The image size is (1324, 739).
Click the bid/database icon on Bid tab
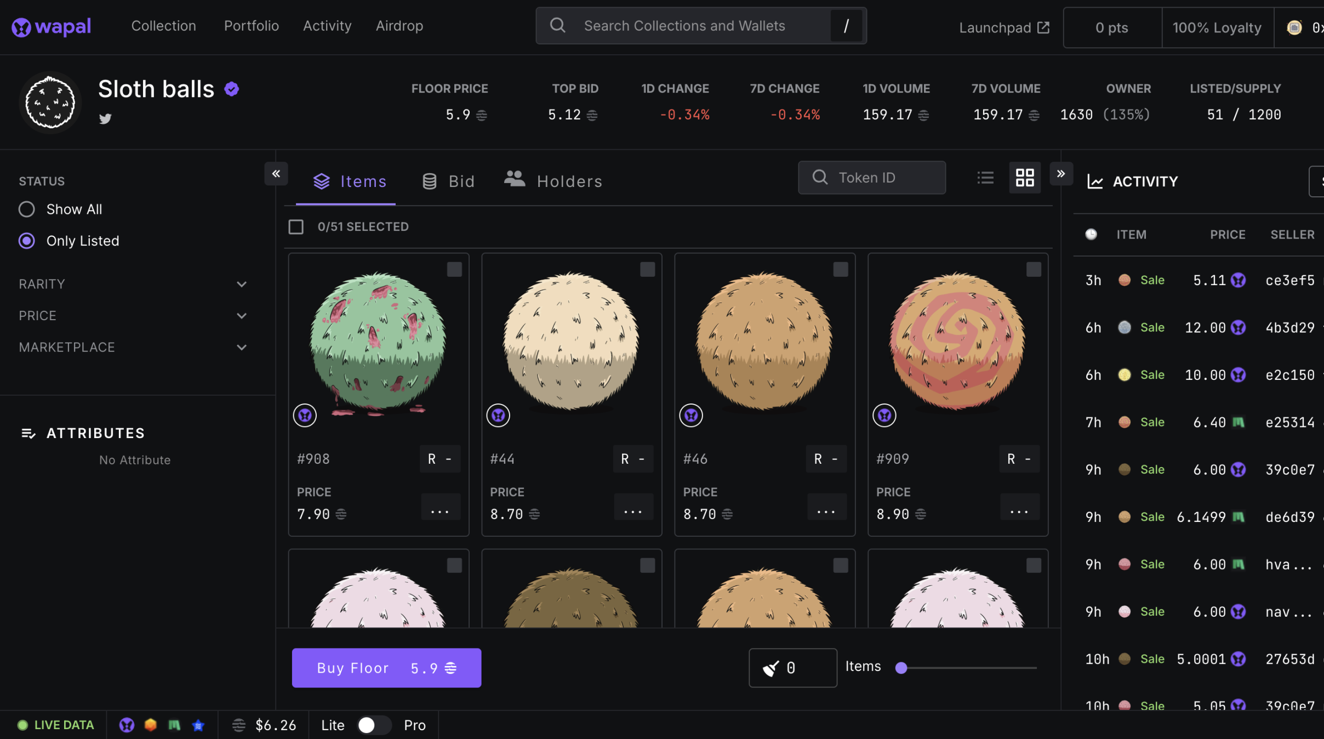point(429,179)
